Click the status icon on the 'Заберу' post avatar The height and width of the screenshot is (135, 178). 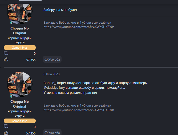11,23
